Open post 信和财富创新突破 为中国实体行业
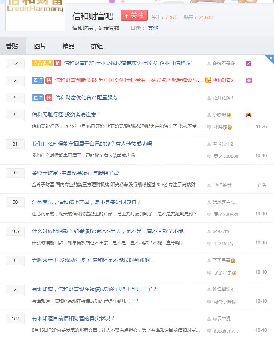This screenshot has height=337, width=274. click(128, 80)
